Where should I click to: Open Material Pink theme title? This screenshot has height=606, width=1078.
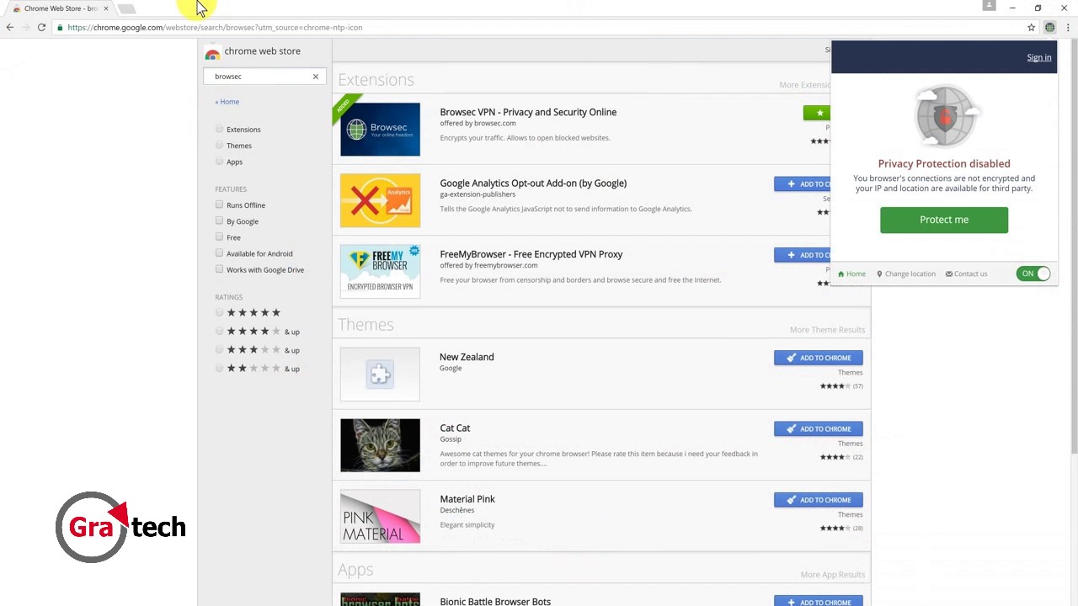(467, 499)
